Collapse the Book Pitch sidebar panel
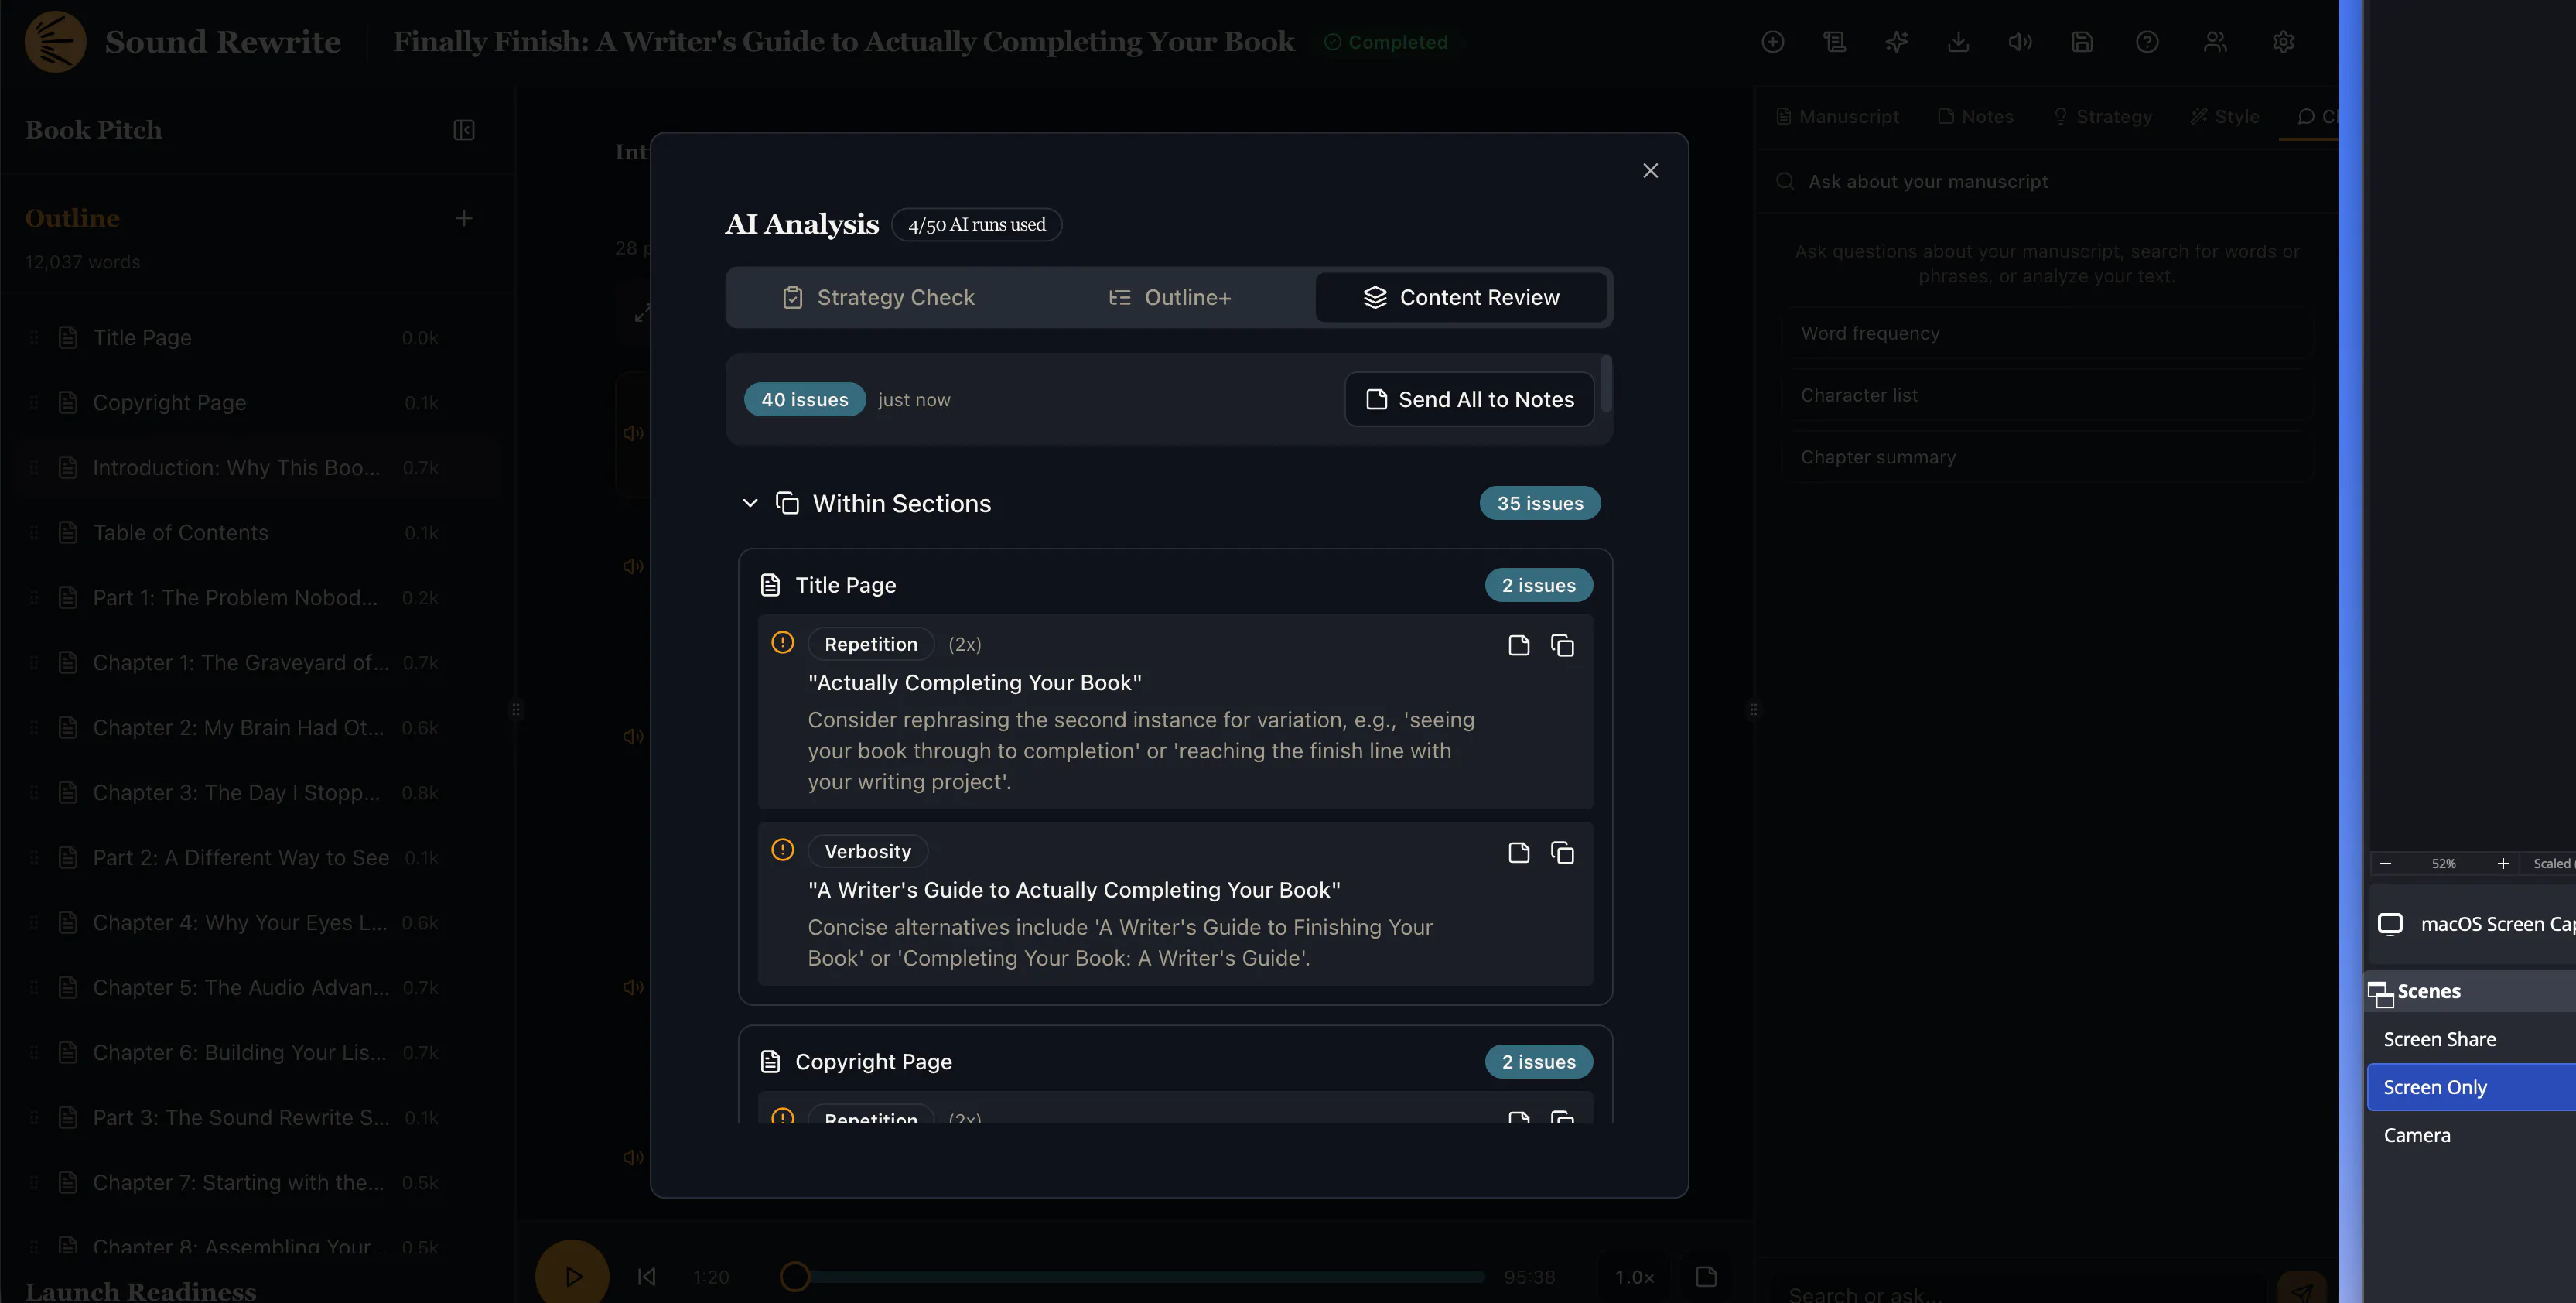2576x1303 pixels. click(x=464, y=130)
